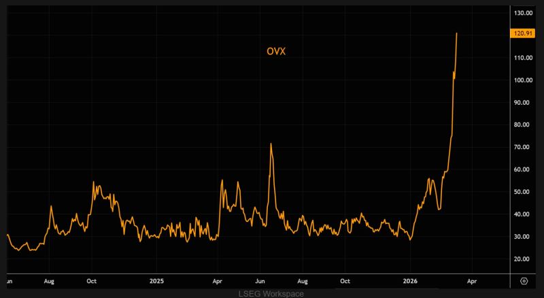Click the 90.00 price axis label
The width and height of the screenshot is (544, 298).
click(x=524, y=103)
